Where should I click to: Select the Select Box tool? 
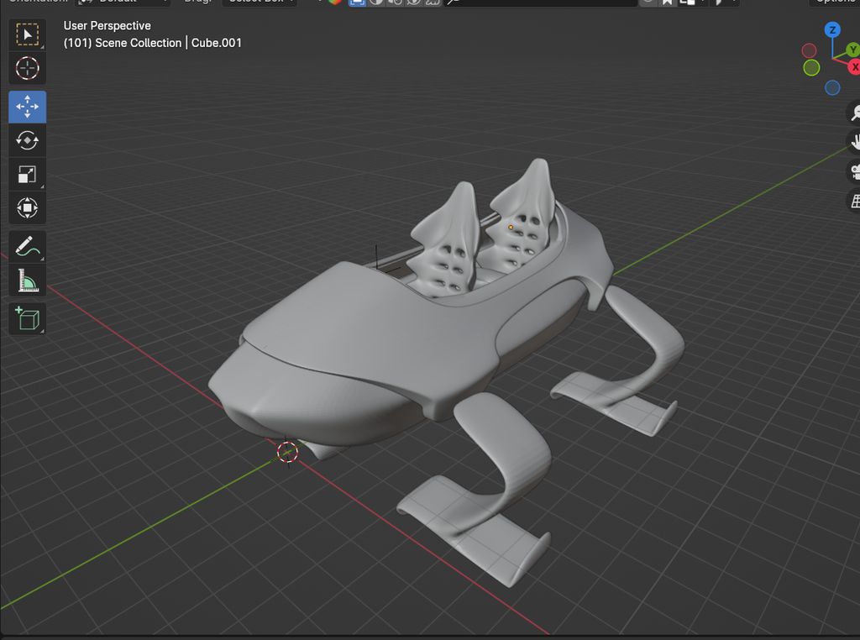click(27, 34)
